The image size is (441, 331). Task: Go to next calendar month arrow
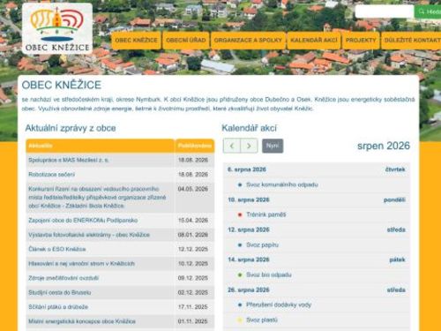(249, 146)
